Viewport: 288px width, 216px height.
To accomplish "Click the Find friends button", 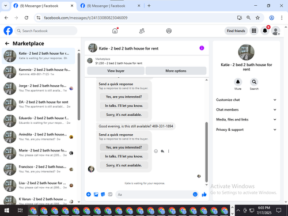I will tap(236, 31).
